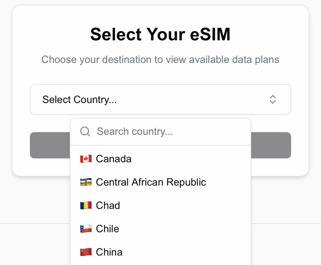Screen dimensions: 321x265
Task: Choose Central African Republic option
Action: [x=151, y=182]
